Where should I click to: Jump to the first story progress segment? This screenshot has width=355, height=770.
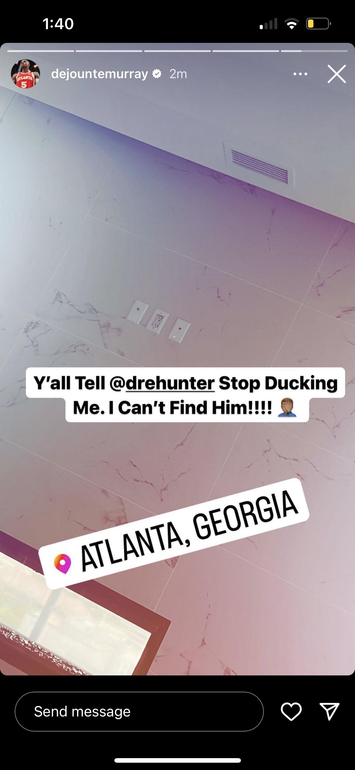click(41, 51)
